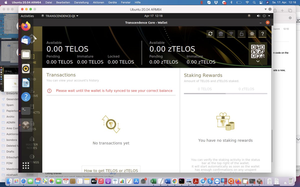
Task: Select the 0 TELOS staking tab
Action: pos(205,89)
